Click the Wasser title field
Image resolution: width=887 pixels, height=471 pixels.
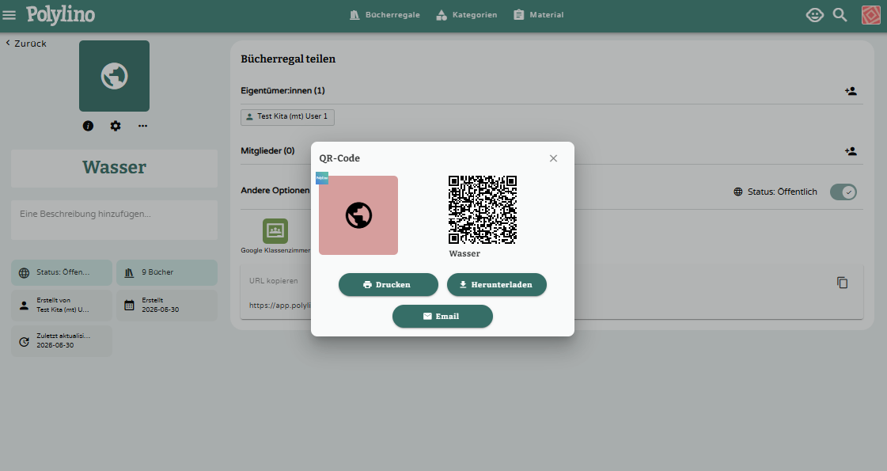tap(114, 168)
